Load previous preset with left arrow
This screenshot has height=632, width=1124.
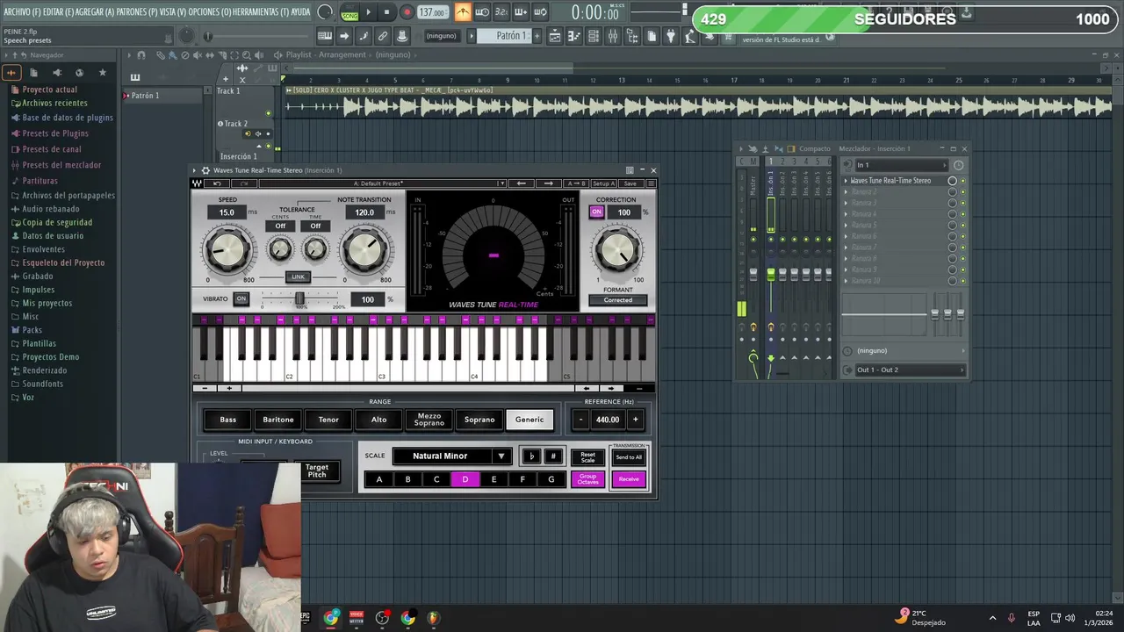point(522,183)
